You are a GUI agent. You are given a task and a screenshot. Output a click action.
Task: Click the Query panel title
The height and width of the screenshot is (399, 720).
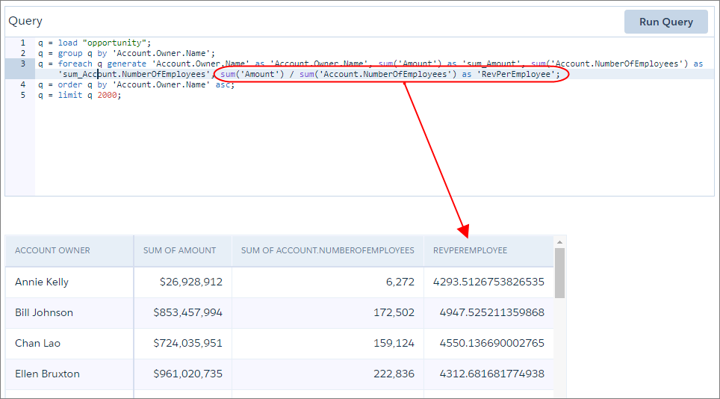tap(25, 21)
